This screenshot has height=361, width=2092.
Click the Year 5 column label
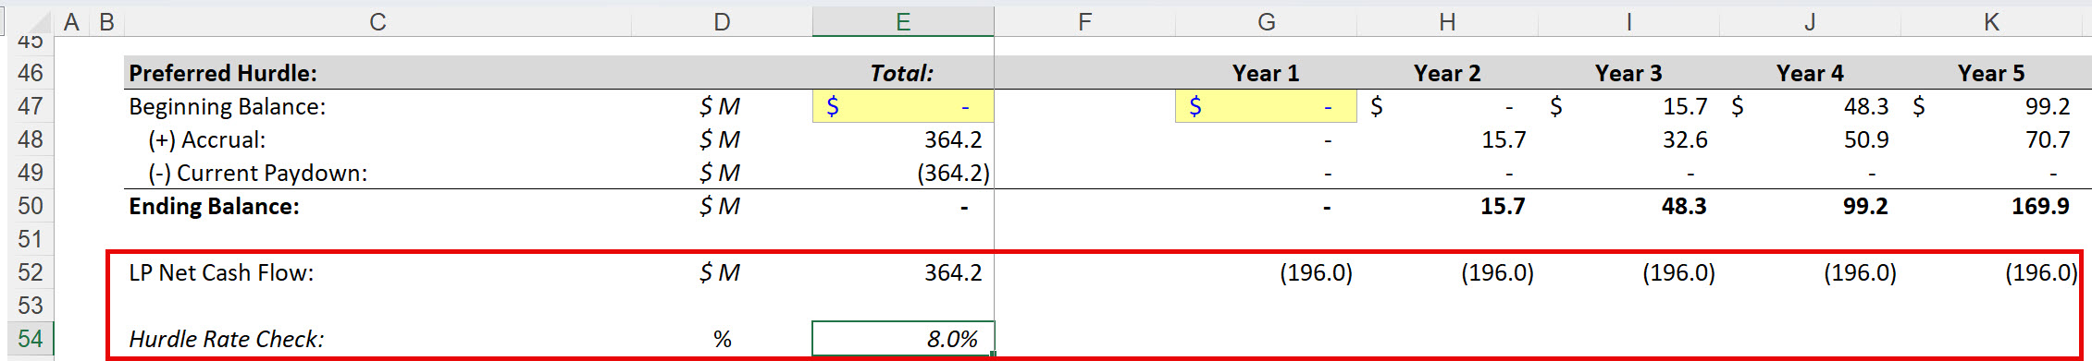point(1991,73)
